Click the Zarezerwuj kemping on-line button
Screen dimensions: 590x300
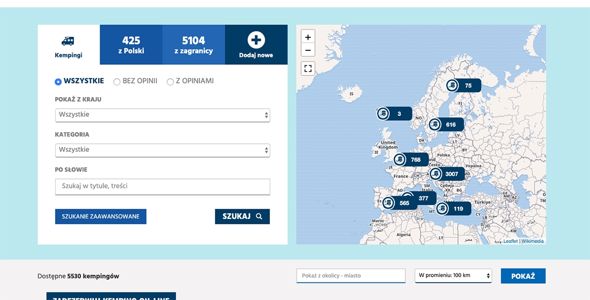(111, 297)
